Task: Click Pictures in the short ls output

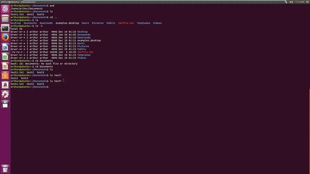Action: (x=98, y=23)
